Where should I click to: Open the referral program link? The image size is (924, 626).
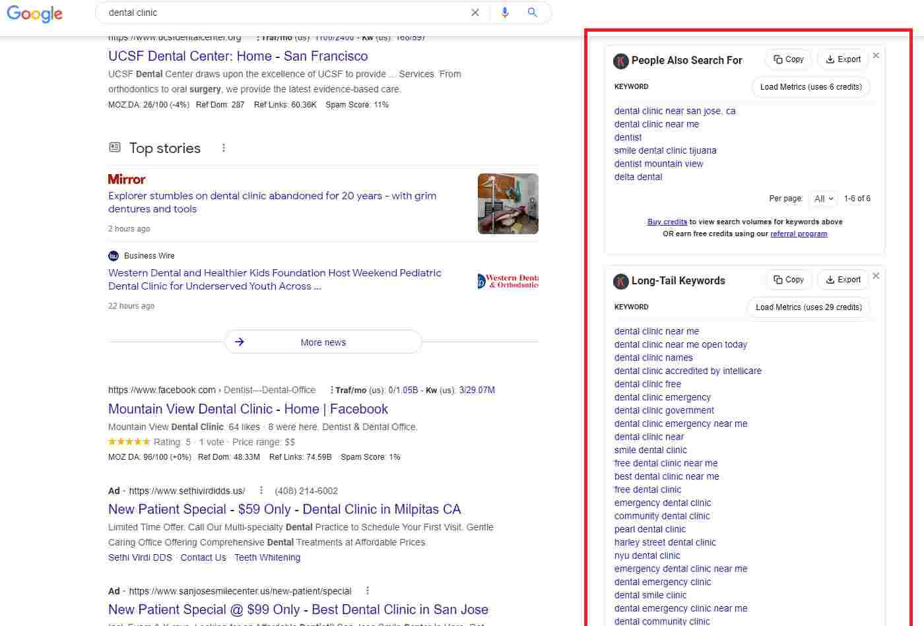799,234
